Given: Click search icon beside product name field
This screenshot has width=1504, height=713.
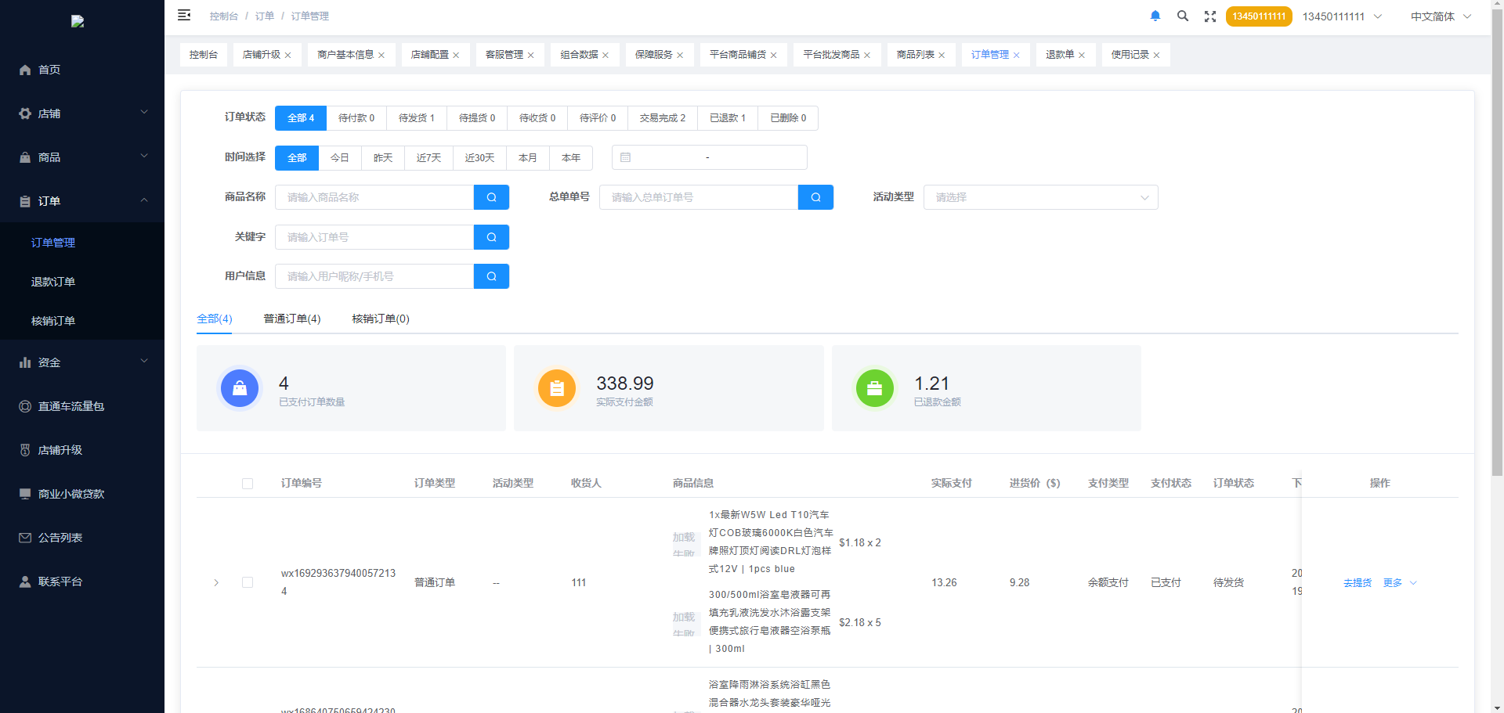Looking at the screenshot, I should [491, 197].
